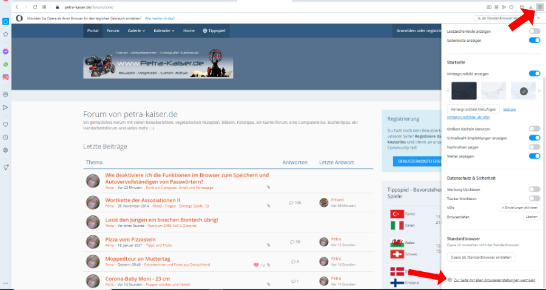Turn off Wetter anzeigen switch
The height and width of the screenshot is (290, 546).
[534, 156]
